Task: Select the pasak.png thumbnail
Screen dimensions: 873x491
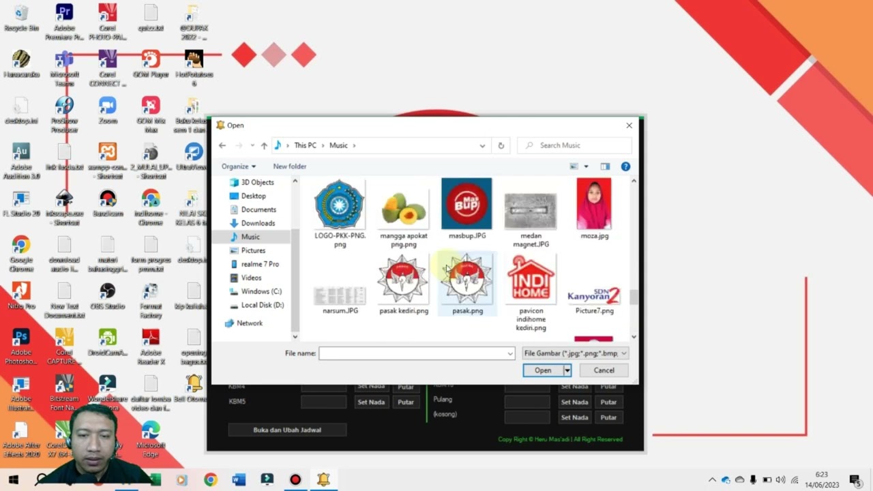Action: point(467,284)
